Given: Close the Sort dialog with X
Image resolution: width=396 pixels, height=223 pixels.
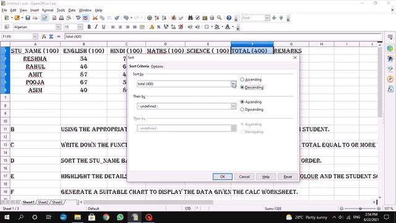Looking at the screenshot, I should pyautogui.click(x=295, y=58).
